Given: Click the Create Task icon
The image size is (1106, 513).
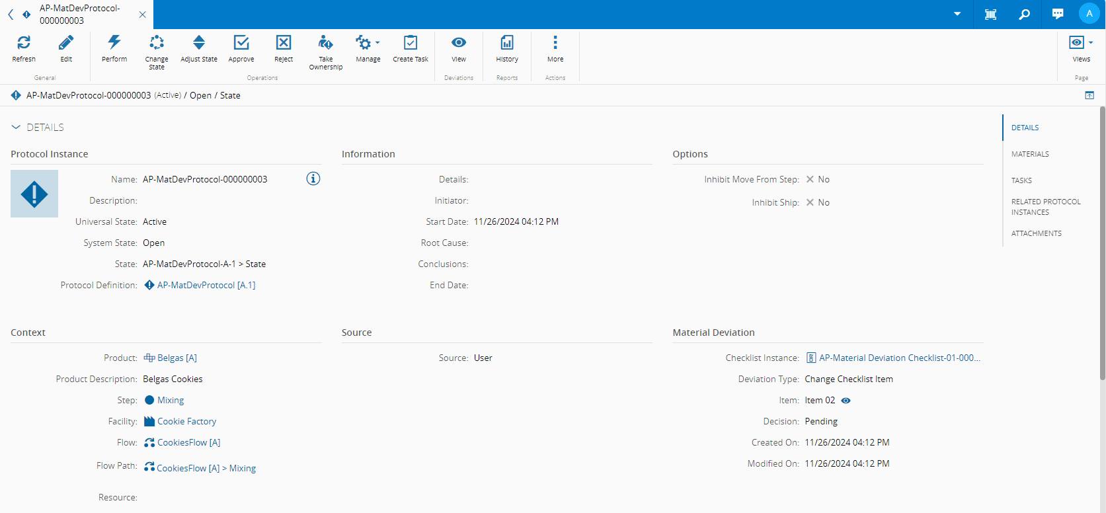Looking at the screenshot, I should coord(411,43).
